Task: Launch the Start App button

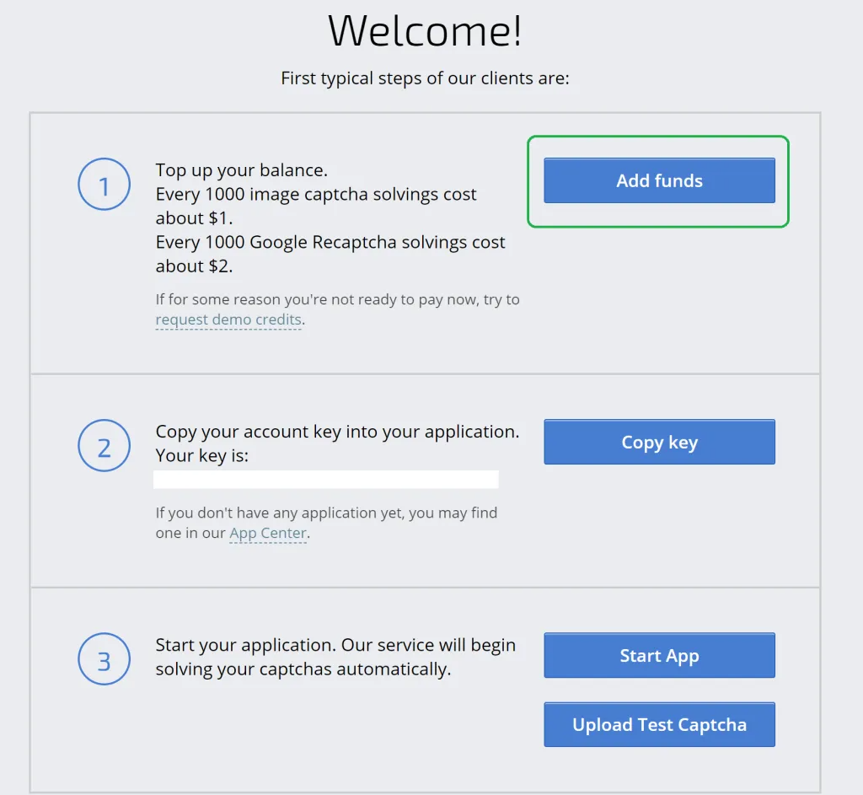Action: point(659,655)
